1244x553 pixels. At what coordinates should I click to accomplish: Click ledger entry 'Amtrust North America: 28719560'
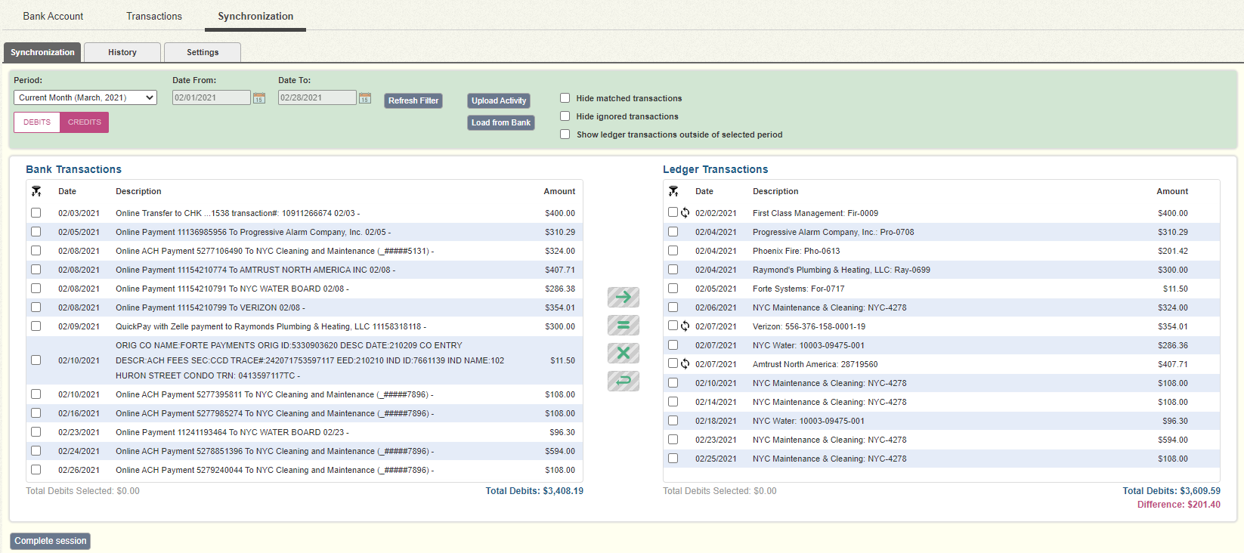[815, 364]
